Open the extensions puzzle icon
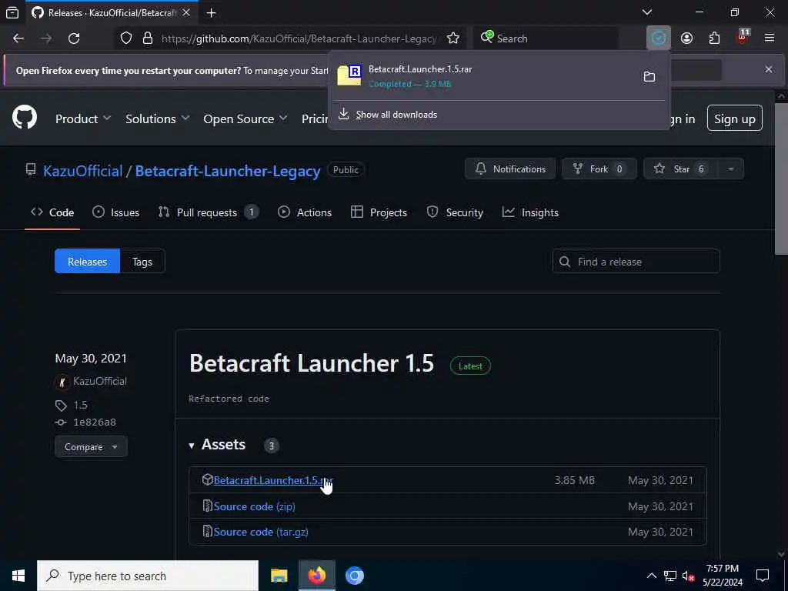 click(x=714, y=38)
